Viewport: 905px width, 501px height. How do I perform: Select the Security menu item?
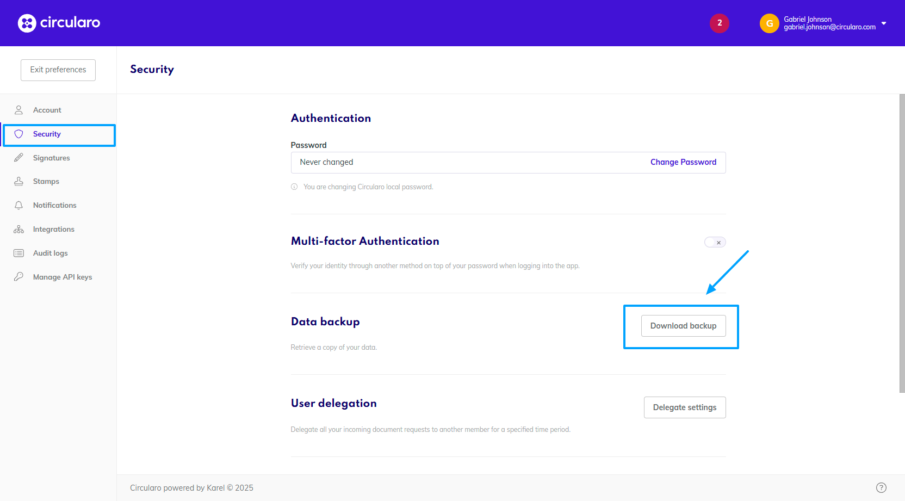(47, 134)
